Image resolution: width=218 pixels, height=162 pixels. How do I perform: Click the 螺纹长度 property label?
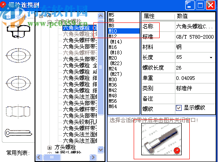point(153,68)
